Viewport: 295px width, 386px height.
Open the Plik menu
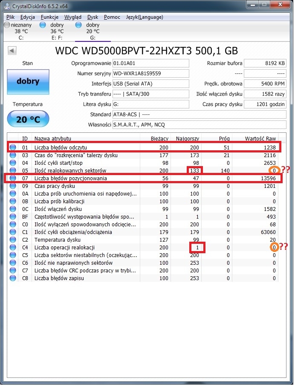(11, 17)
